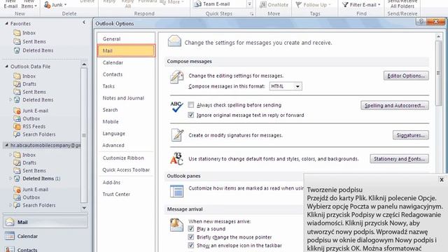Viewport: 448px width, 252px height.
Task: Click Deleted Items icon under Favorites
Action: click(x=17, y=50)
